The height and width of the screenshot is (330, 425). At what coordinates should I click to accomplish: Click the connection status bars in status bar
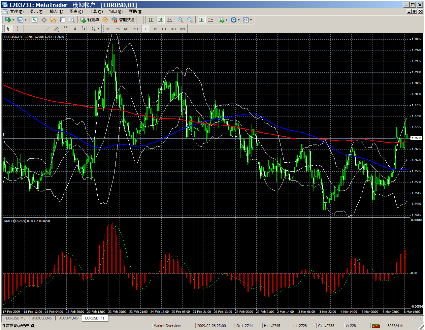[x=376, y=326]
